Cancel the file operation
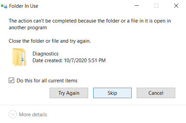Image resolution: width=186 pixels, height=123 pixels. click(x=156, y=93)
